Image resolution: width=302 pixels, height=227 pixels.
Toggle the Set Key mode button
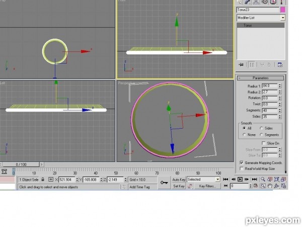click(x=179, y=186)
